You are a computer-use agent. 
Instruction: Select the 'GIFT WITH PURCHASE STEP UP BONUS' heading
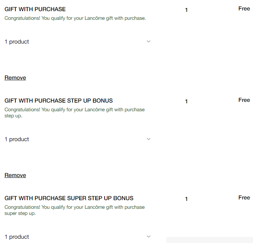coord(59,101)
